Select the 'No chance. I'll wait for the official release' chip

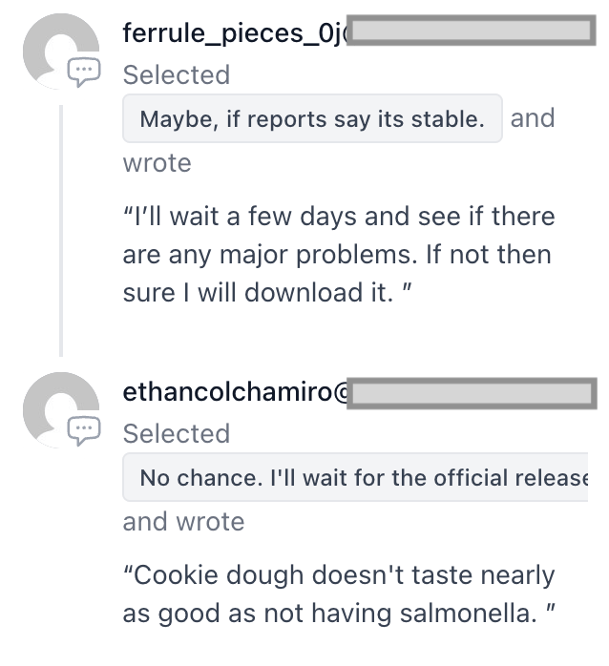(355, 477)
